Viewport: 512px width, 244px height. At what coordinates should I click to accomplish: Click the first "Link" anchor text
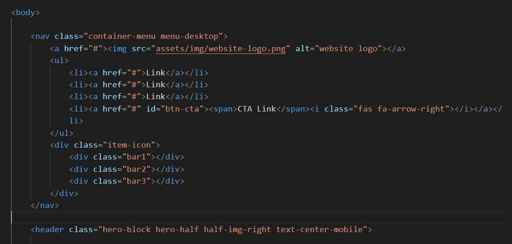[156, 73]
